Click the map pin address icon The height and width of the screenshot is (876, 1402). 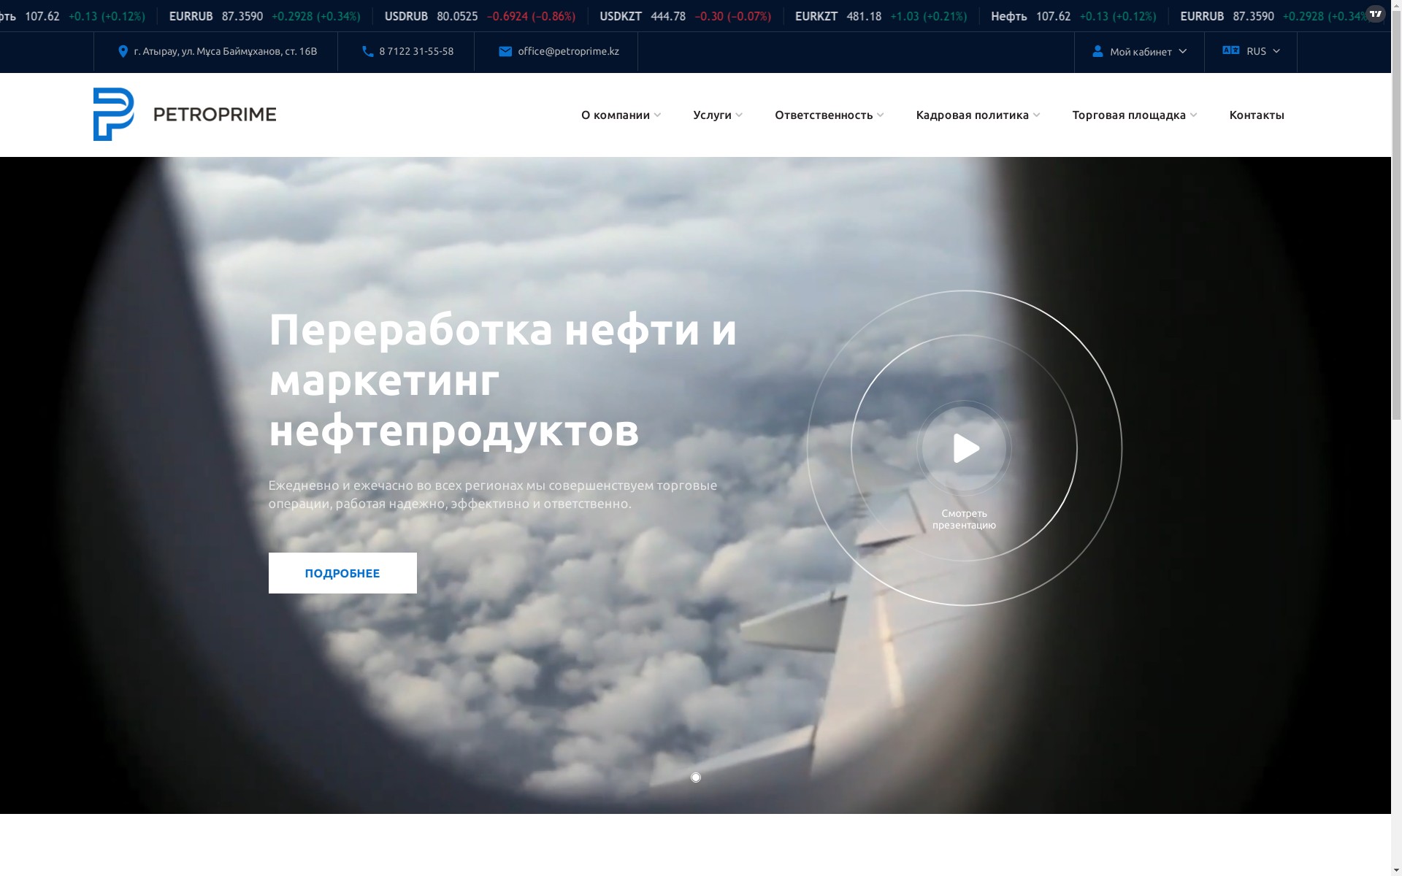tap(123, 51)
